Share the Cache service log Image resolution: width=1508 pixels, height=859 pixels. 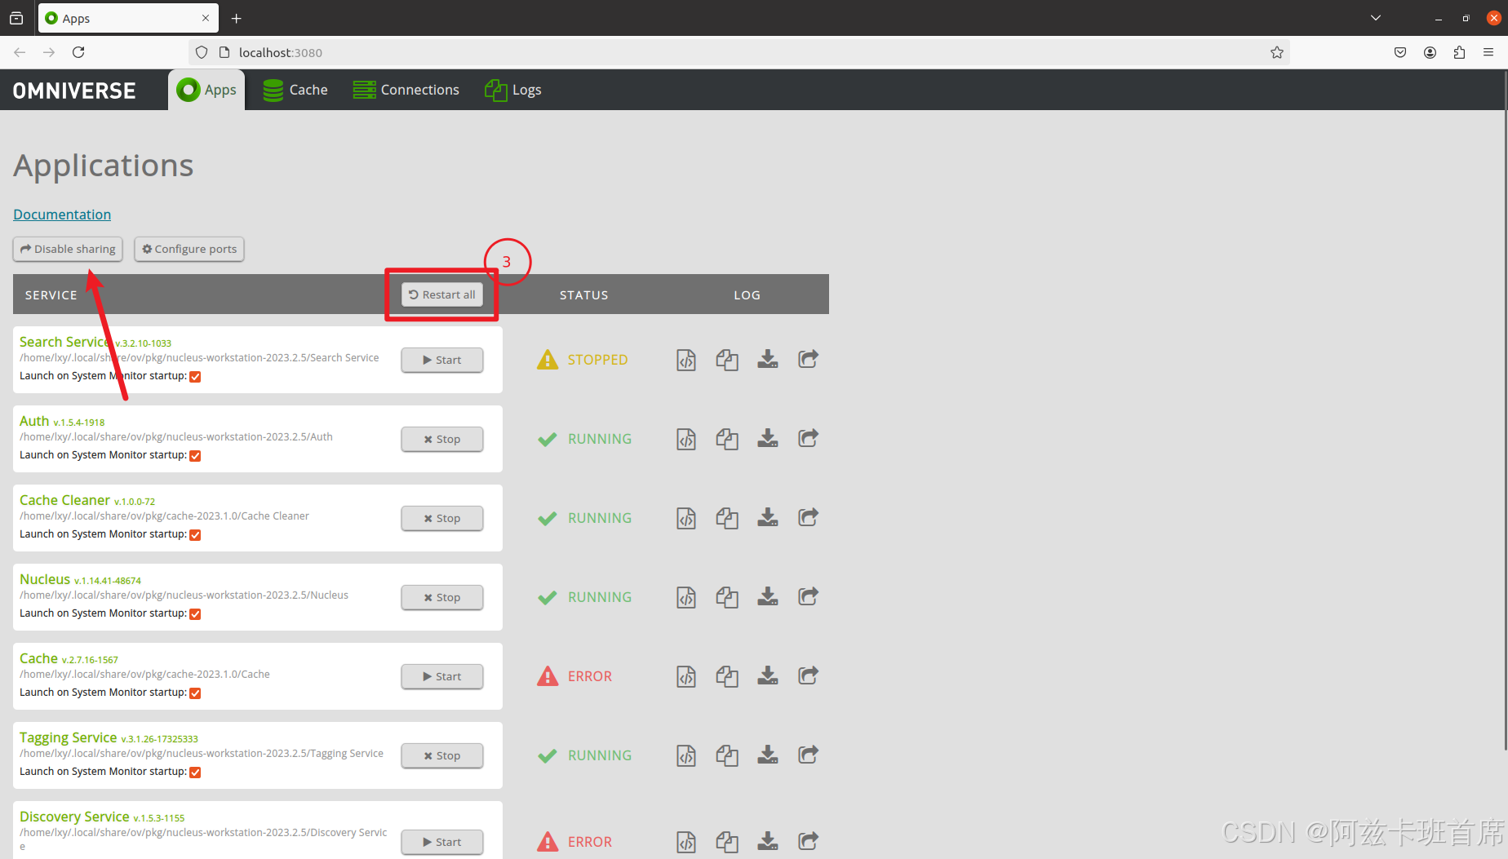pyautogui.click(x=808, y=675)
